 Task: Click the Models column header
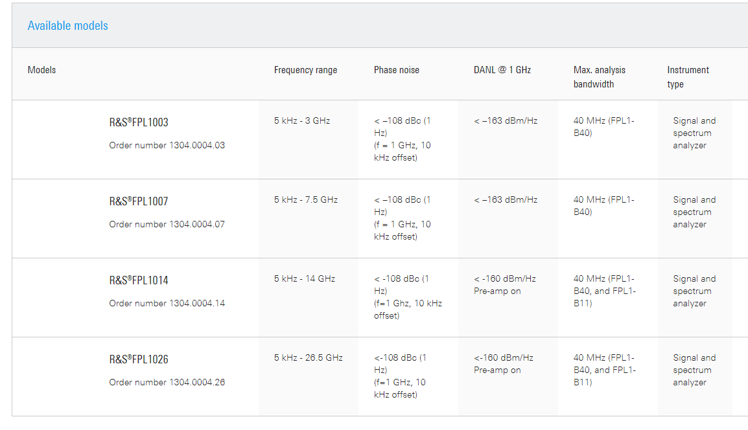pyautogui.click(x=41, y=70)
